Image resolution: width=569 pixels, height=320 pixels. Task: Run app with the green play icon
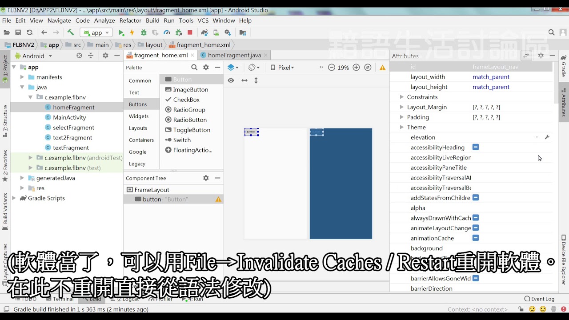pyautogui.click(x=121, y=32)
